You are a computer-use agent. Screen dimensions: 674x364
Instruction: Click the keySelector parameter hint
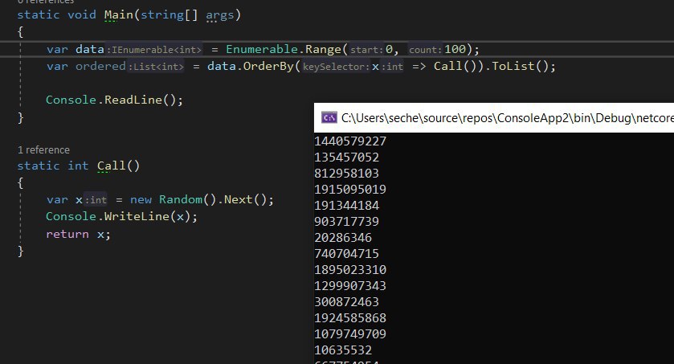click(335, 67)
